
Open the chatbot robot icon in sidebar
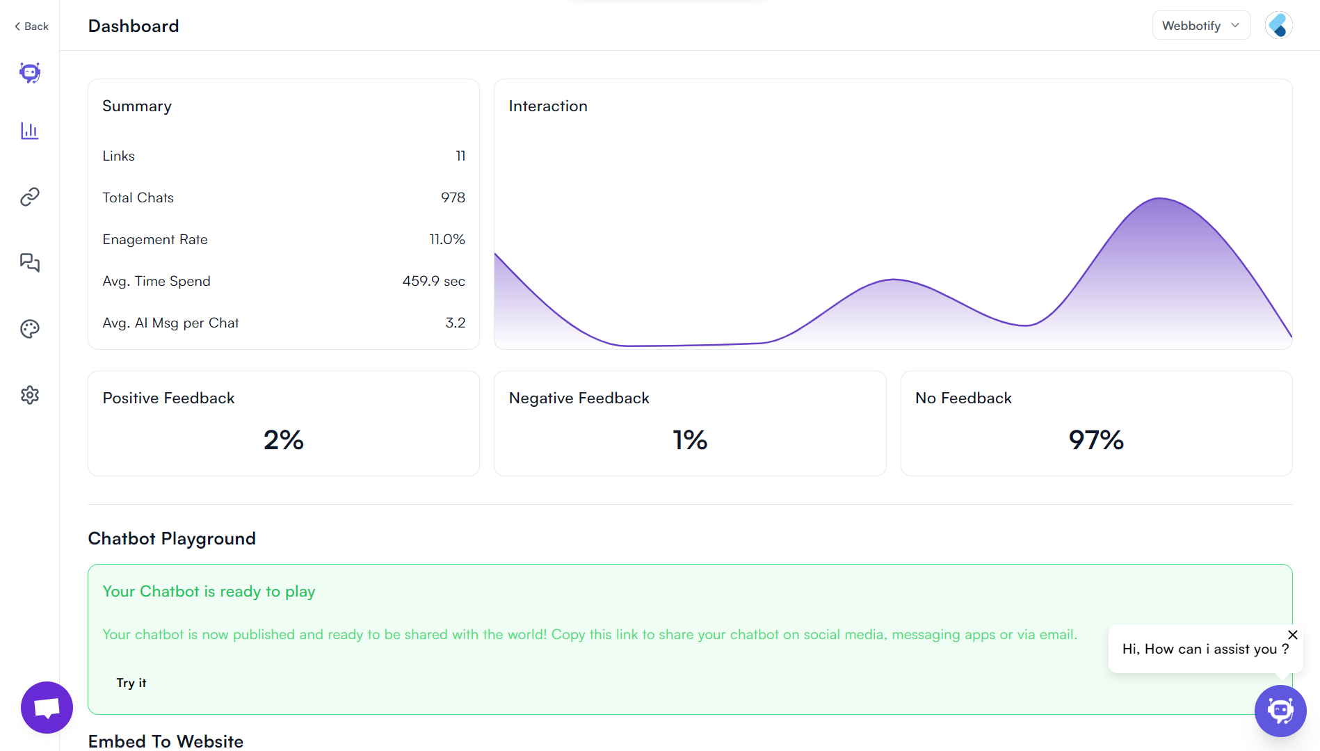pos(30,72)
